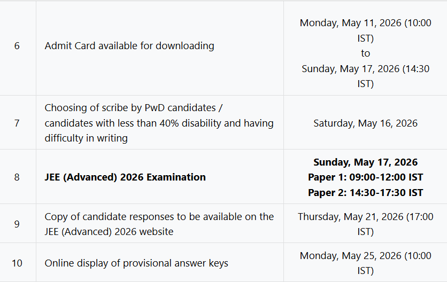Select the Saturday, May 16, 2026 date
Screen dimensions: 447x282
point(365,123)
